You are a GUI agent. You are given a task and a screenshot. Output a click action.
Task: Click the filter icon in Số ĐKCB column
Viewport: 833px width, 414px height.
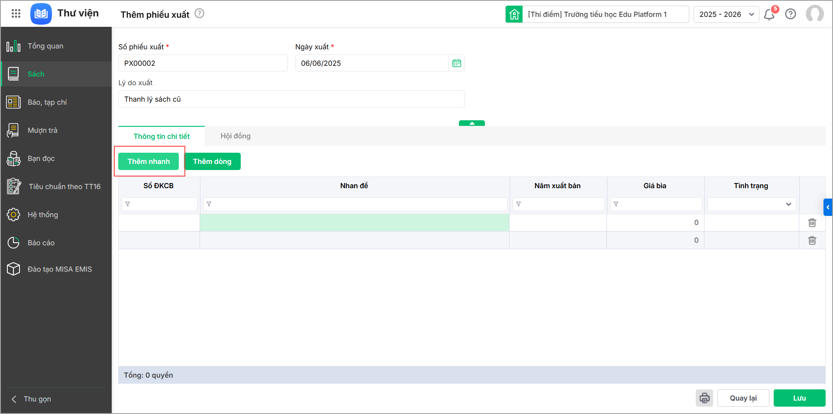(x=128, y=204)
